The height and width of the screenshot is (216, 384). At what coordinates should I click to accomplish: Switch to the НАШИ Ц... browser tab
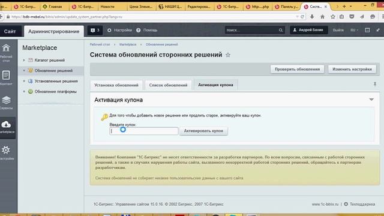170,7
